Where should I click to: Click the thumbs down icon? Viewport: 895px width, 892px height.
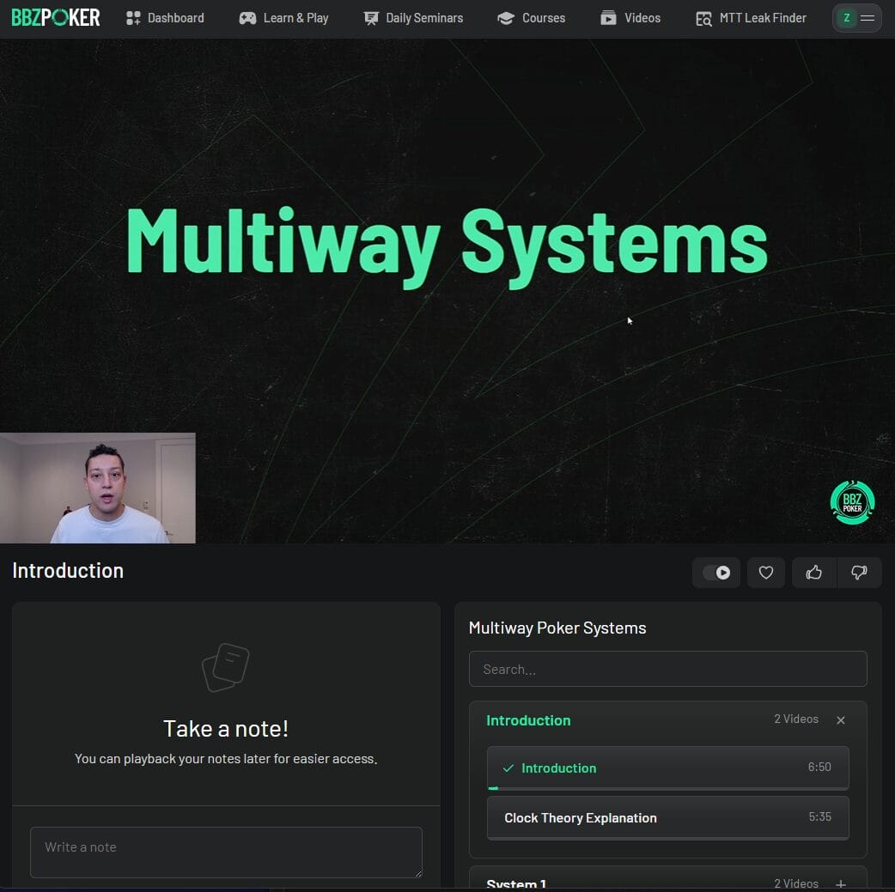click(x=858, y=573)
